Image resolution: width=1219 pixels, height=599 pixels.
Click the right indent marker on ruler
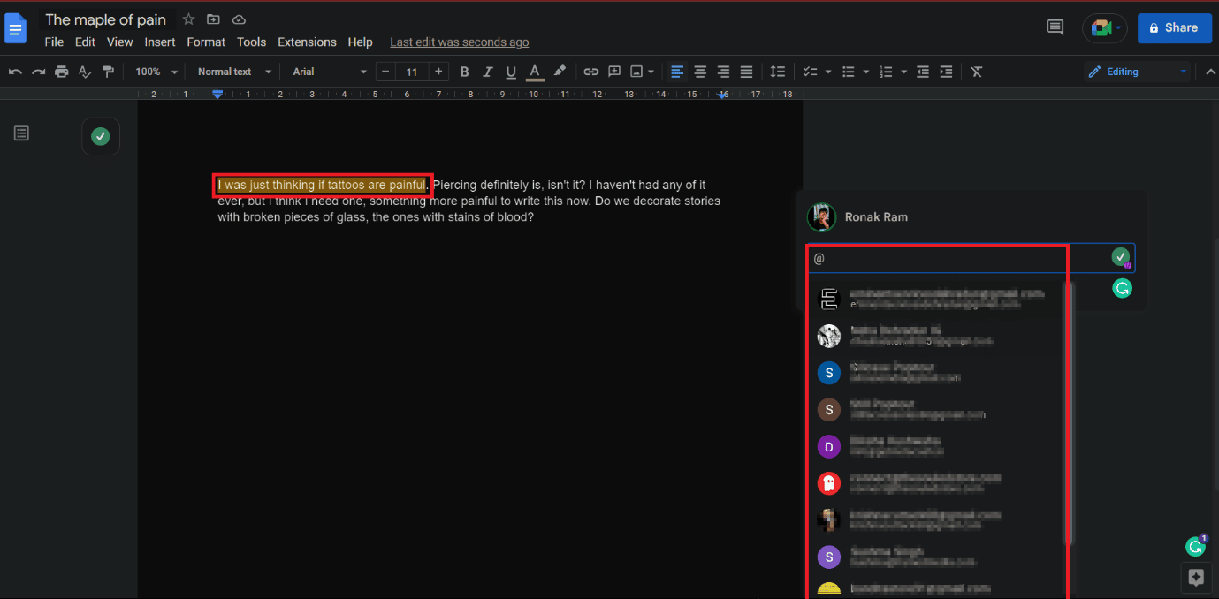click(722, 94)
